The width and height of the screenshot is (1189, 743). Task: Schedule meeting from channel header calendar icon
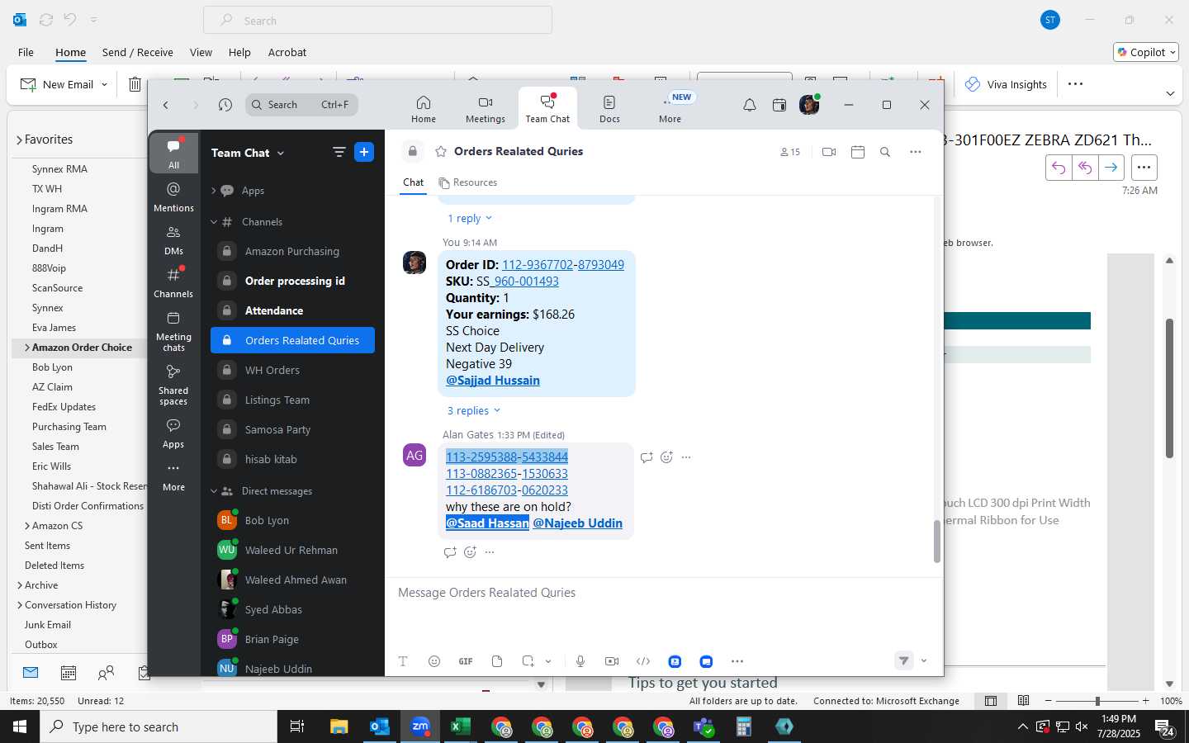coord(858,152)
